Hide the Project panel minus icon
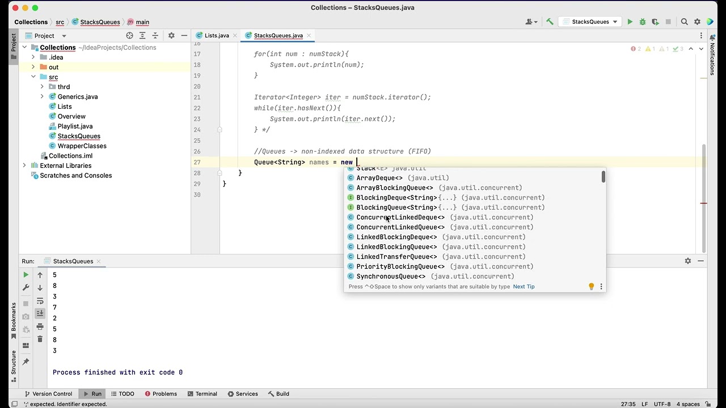Image resolution: width=726 pixels, height=408 pixels. (184, 36)
